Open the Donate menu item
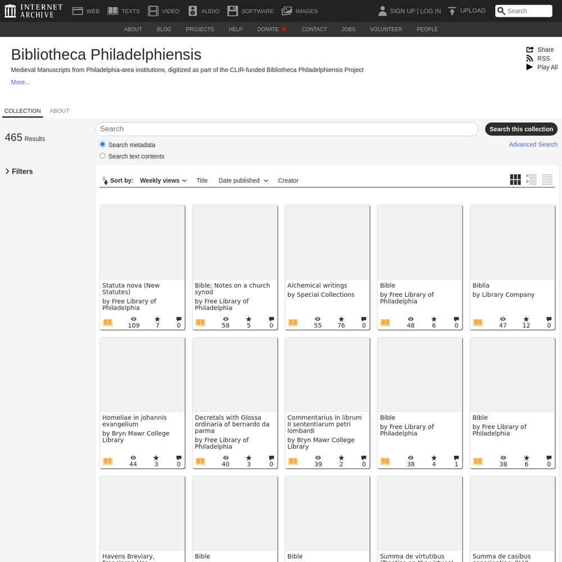562x562 pixels. (271, 29)
